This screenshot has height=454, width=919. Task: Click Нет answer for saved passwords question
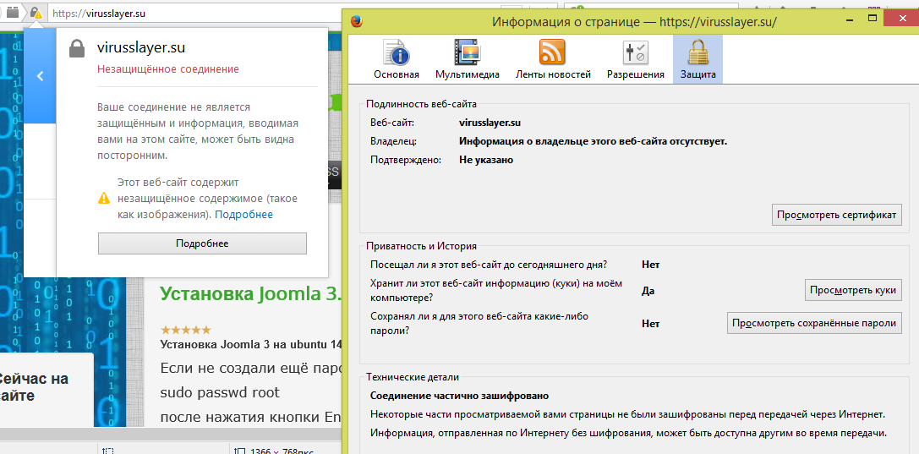(x=650, y=323)
